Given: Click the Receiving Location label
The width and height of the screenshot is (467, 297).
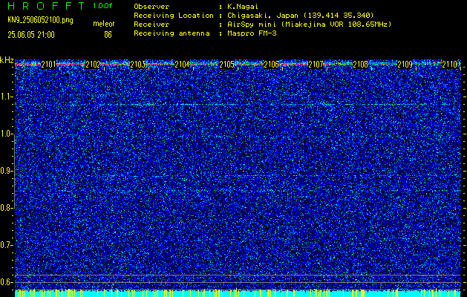Looking at the screenshot, I should click(x=174, y=15).
